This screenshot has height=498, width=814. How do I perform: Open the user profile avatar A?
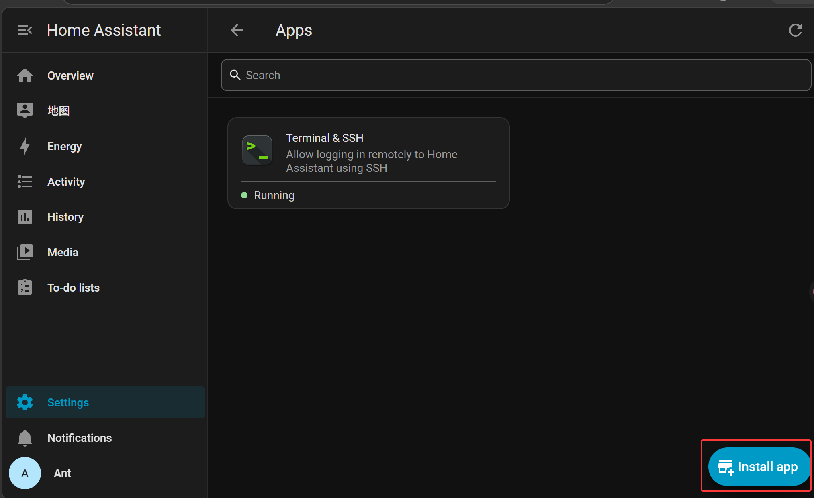pos(25,473)
